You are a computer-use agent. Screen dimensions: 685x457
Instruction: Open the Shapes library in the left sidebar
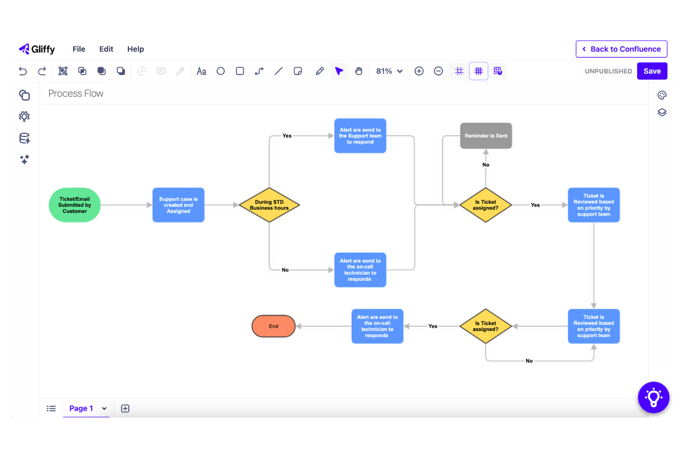point(24,95)
